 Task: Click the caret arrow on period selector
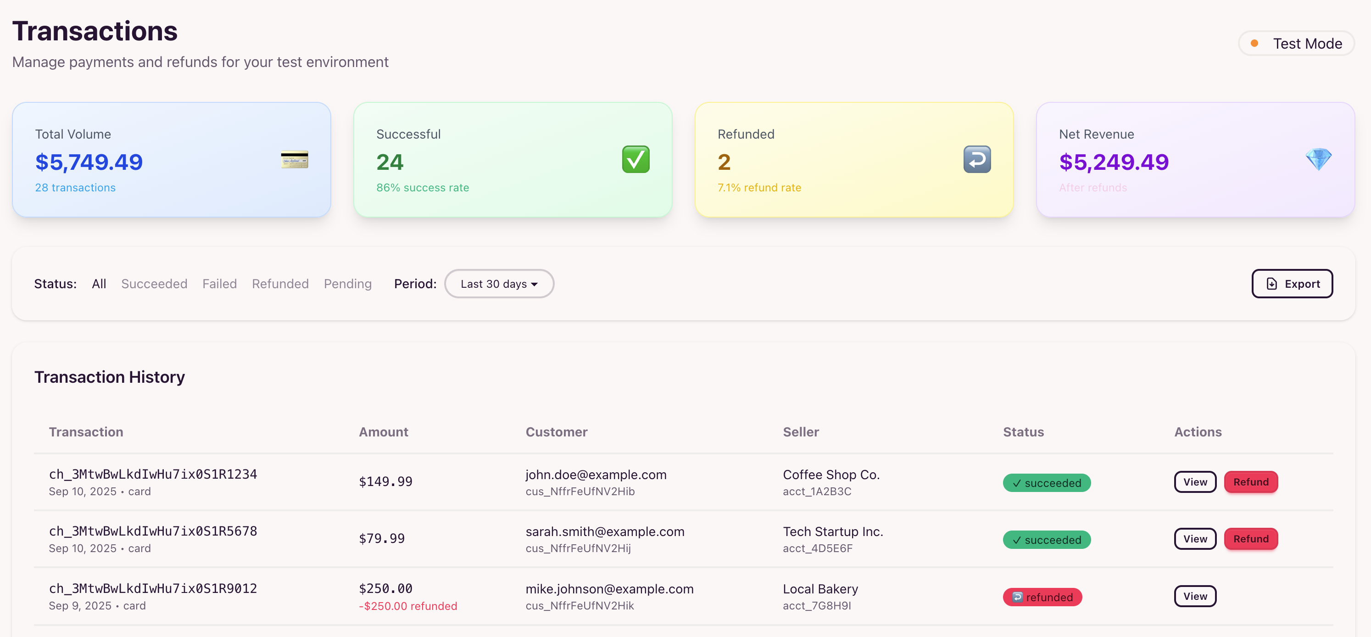535,284
